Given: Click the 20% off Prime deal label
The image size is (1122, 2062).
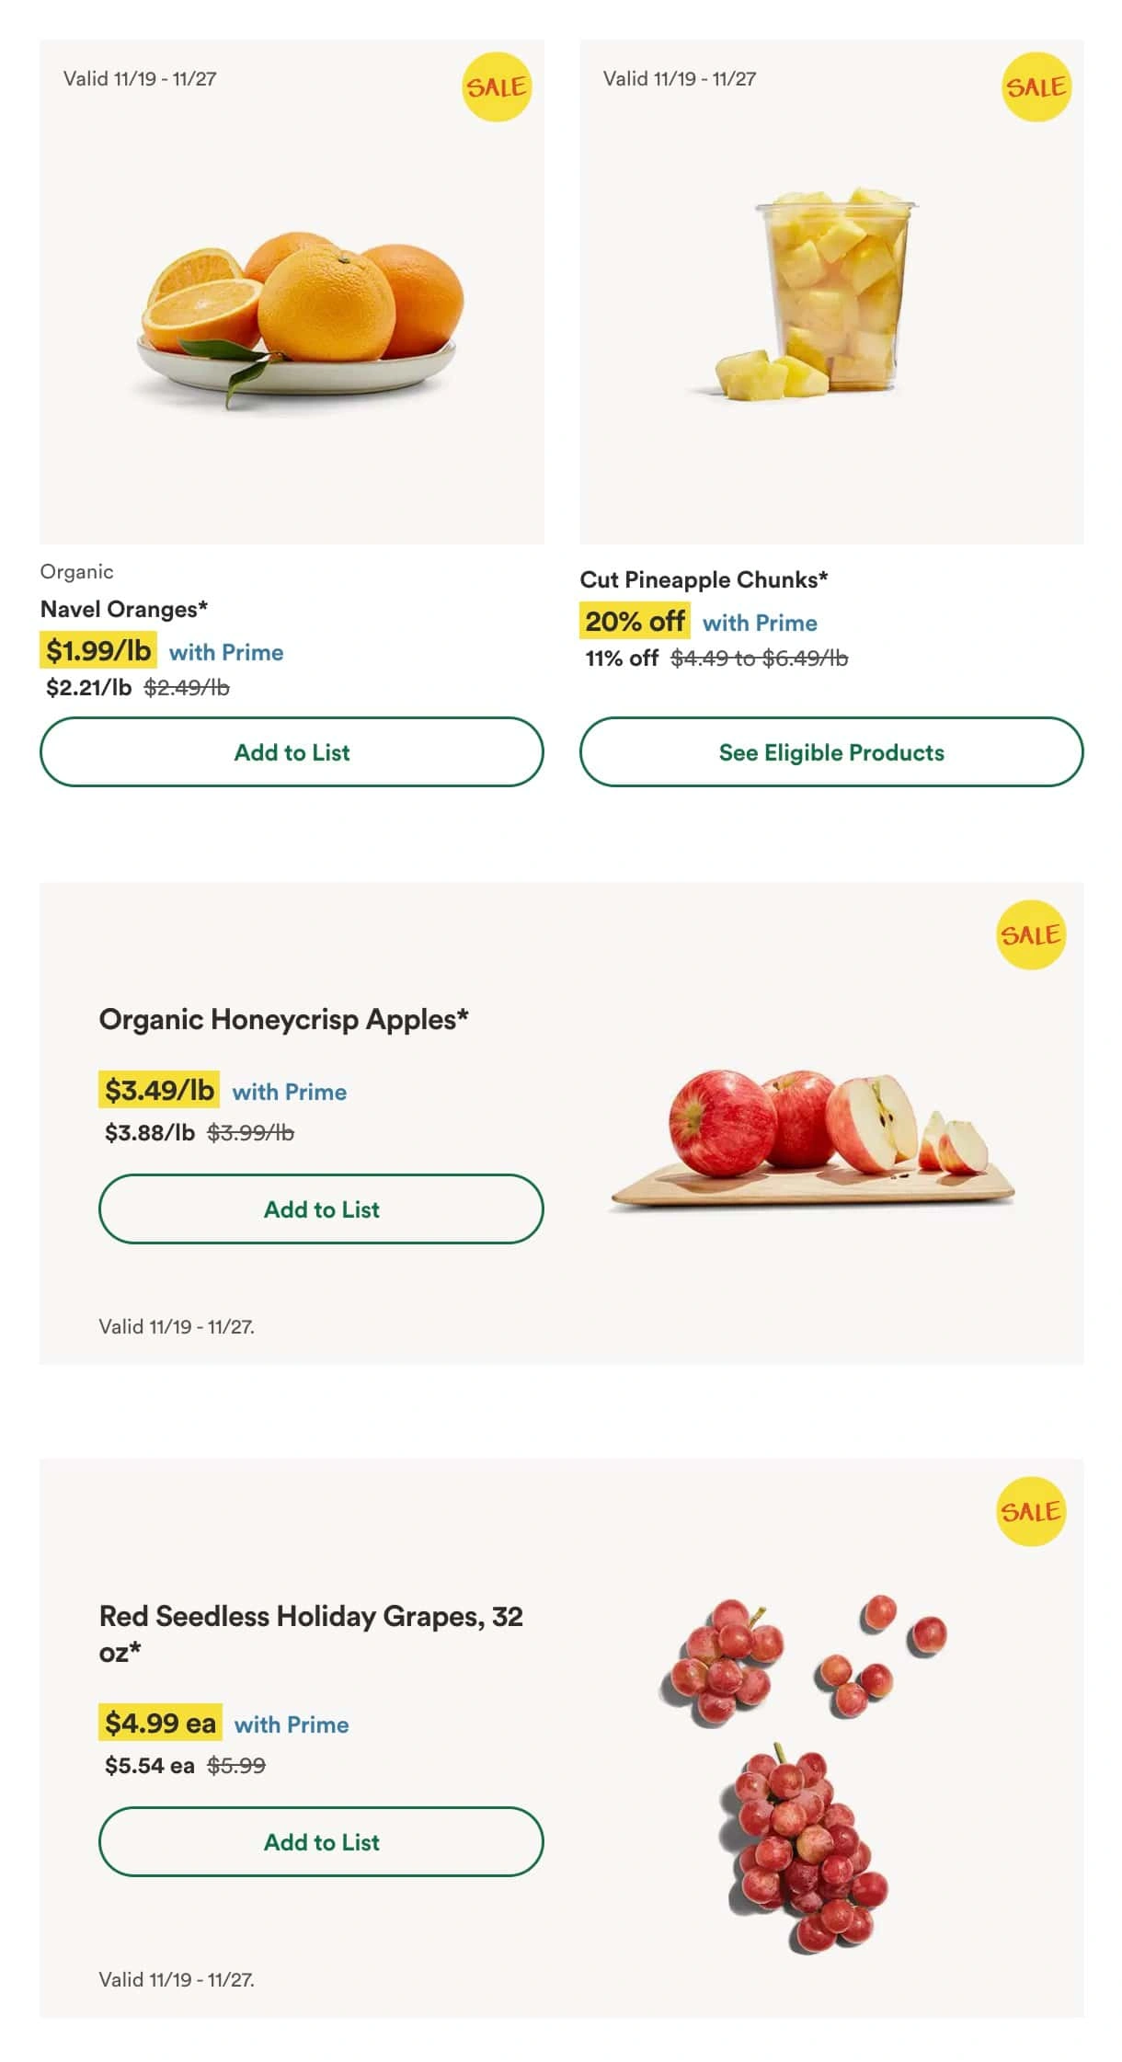Looking at the screenshot, I should [x=635, y=622].
